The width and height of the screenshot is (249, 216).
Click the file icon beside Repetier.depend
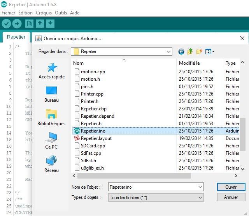click(x=77, y=116)
